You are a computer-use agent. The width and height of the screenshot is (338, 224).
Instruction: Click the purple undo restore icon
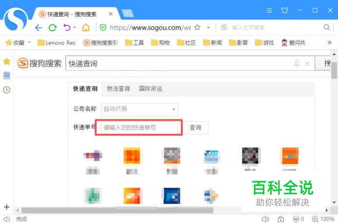click(x=67, y=27)
